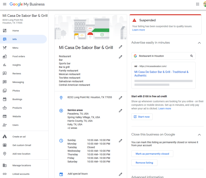Click the Add new location pin icon

tap(5, 154)
